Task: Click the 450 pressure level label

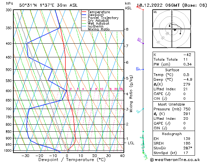Action: (9, 57)
